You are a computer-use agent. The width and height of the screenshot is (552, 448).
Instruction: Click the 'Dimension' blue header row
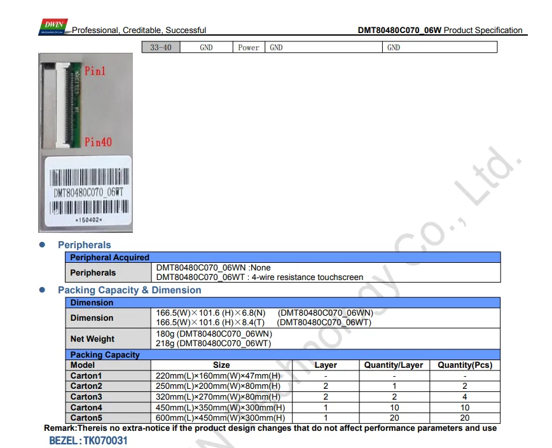click(x=283, y=302)
